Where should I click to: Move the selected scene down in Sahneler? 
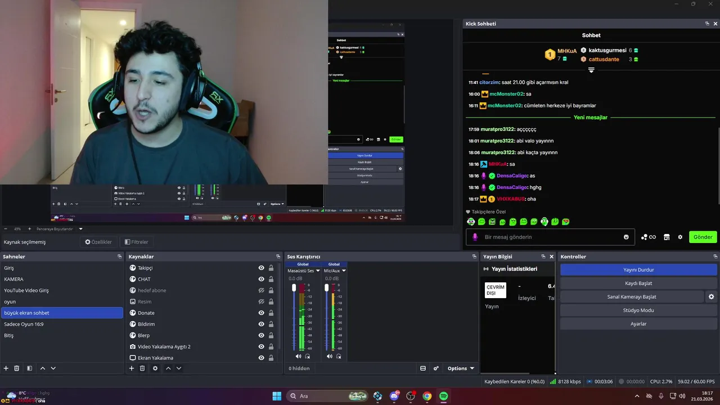tap(53, 368)
